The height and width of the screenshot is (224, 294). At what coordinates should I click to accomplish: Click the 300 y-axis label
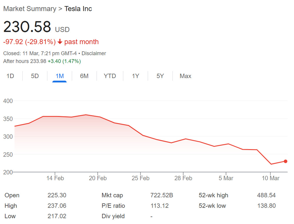(8, 137)
